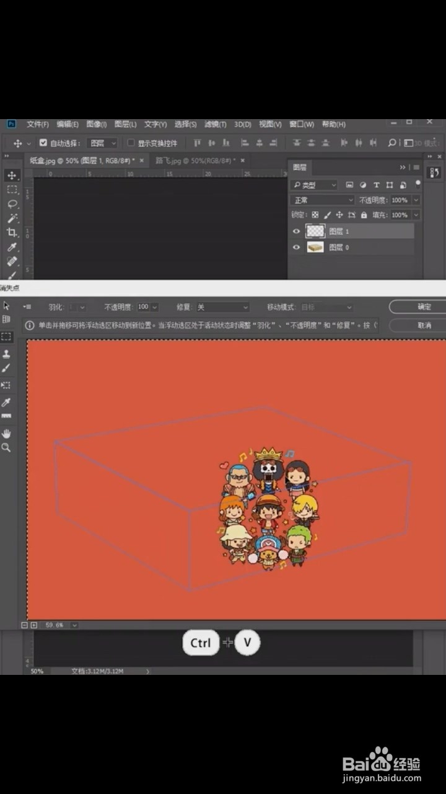This screenshot has height=794, width=446.
Task: Select Brush tool in Vanishing Point
Action: [6, 368]
